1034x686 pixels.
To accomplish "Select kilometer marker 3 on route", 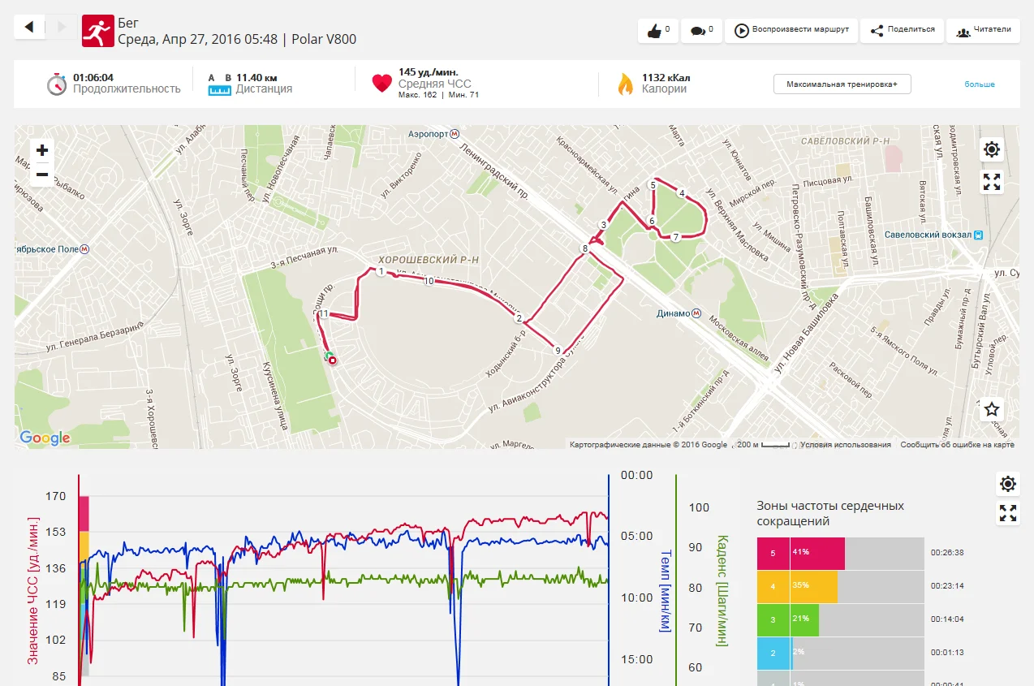I will pos(603,225).
